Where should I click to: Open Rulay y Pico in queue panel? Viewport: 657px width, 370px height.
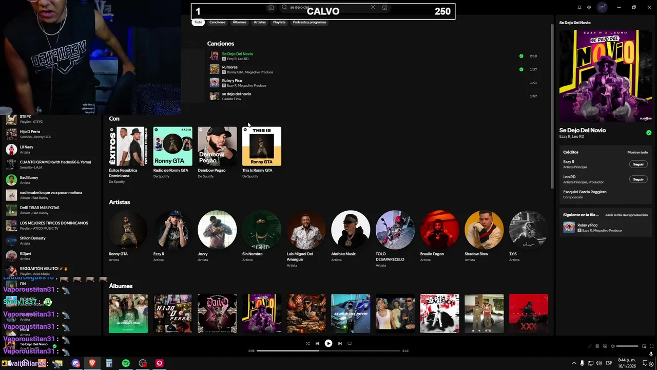click(606, 228)
